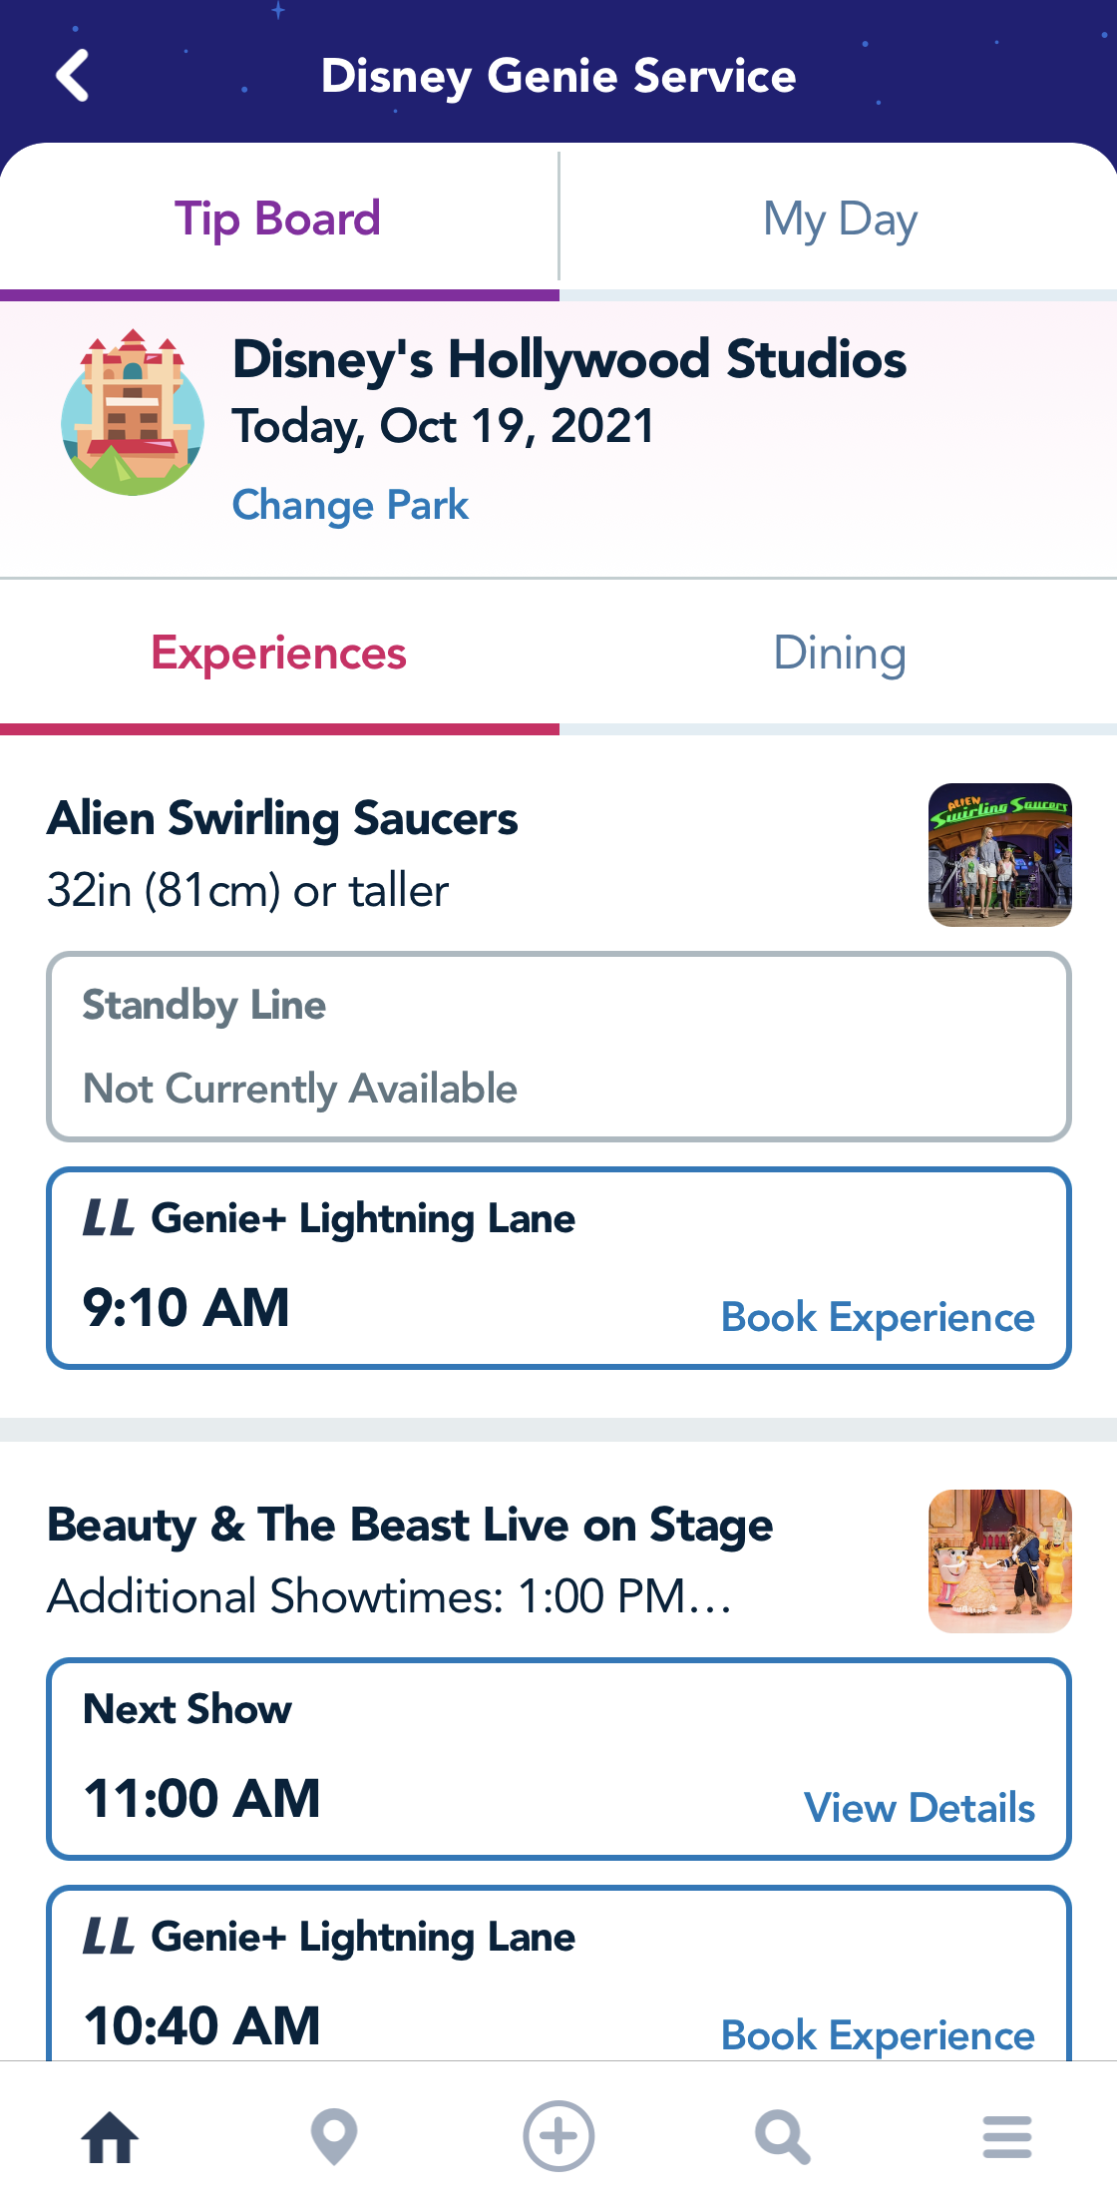
Task: Tap the Beauty & The Beast title
Action: pos(410,1526)
